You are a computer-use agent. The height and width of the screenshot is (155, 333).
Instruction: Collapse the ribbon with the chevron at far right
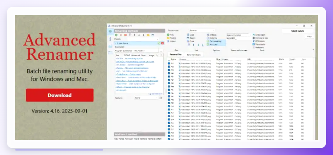(313, 50)
